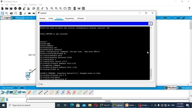Open the Task View taskbar icon
192x108 pixels.
point(65,105)
